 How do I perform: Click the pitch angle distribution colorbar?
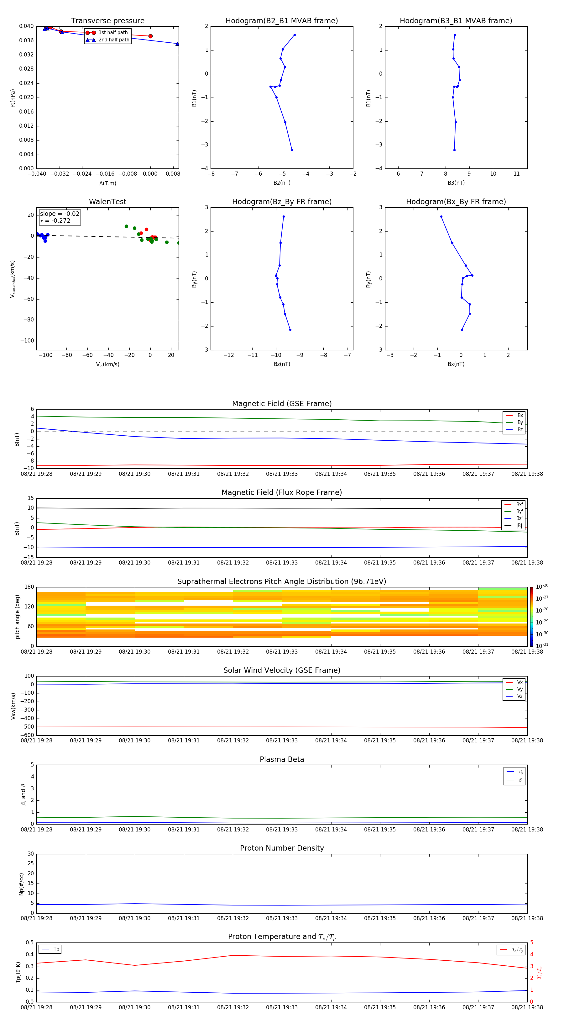[x=531, y=617]
